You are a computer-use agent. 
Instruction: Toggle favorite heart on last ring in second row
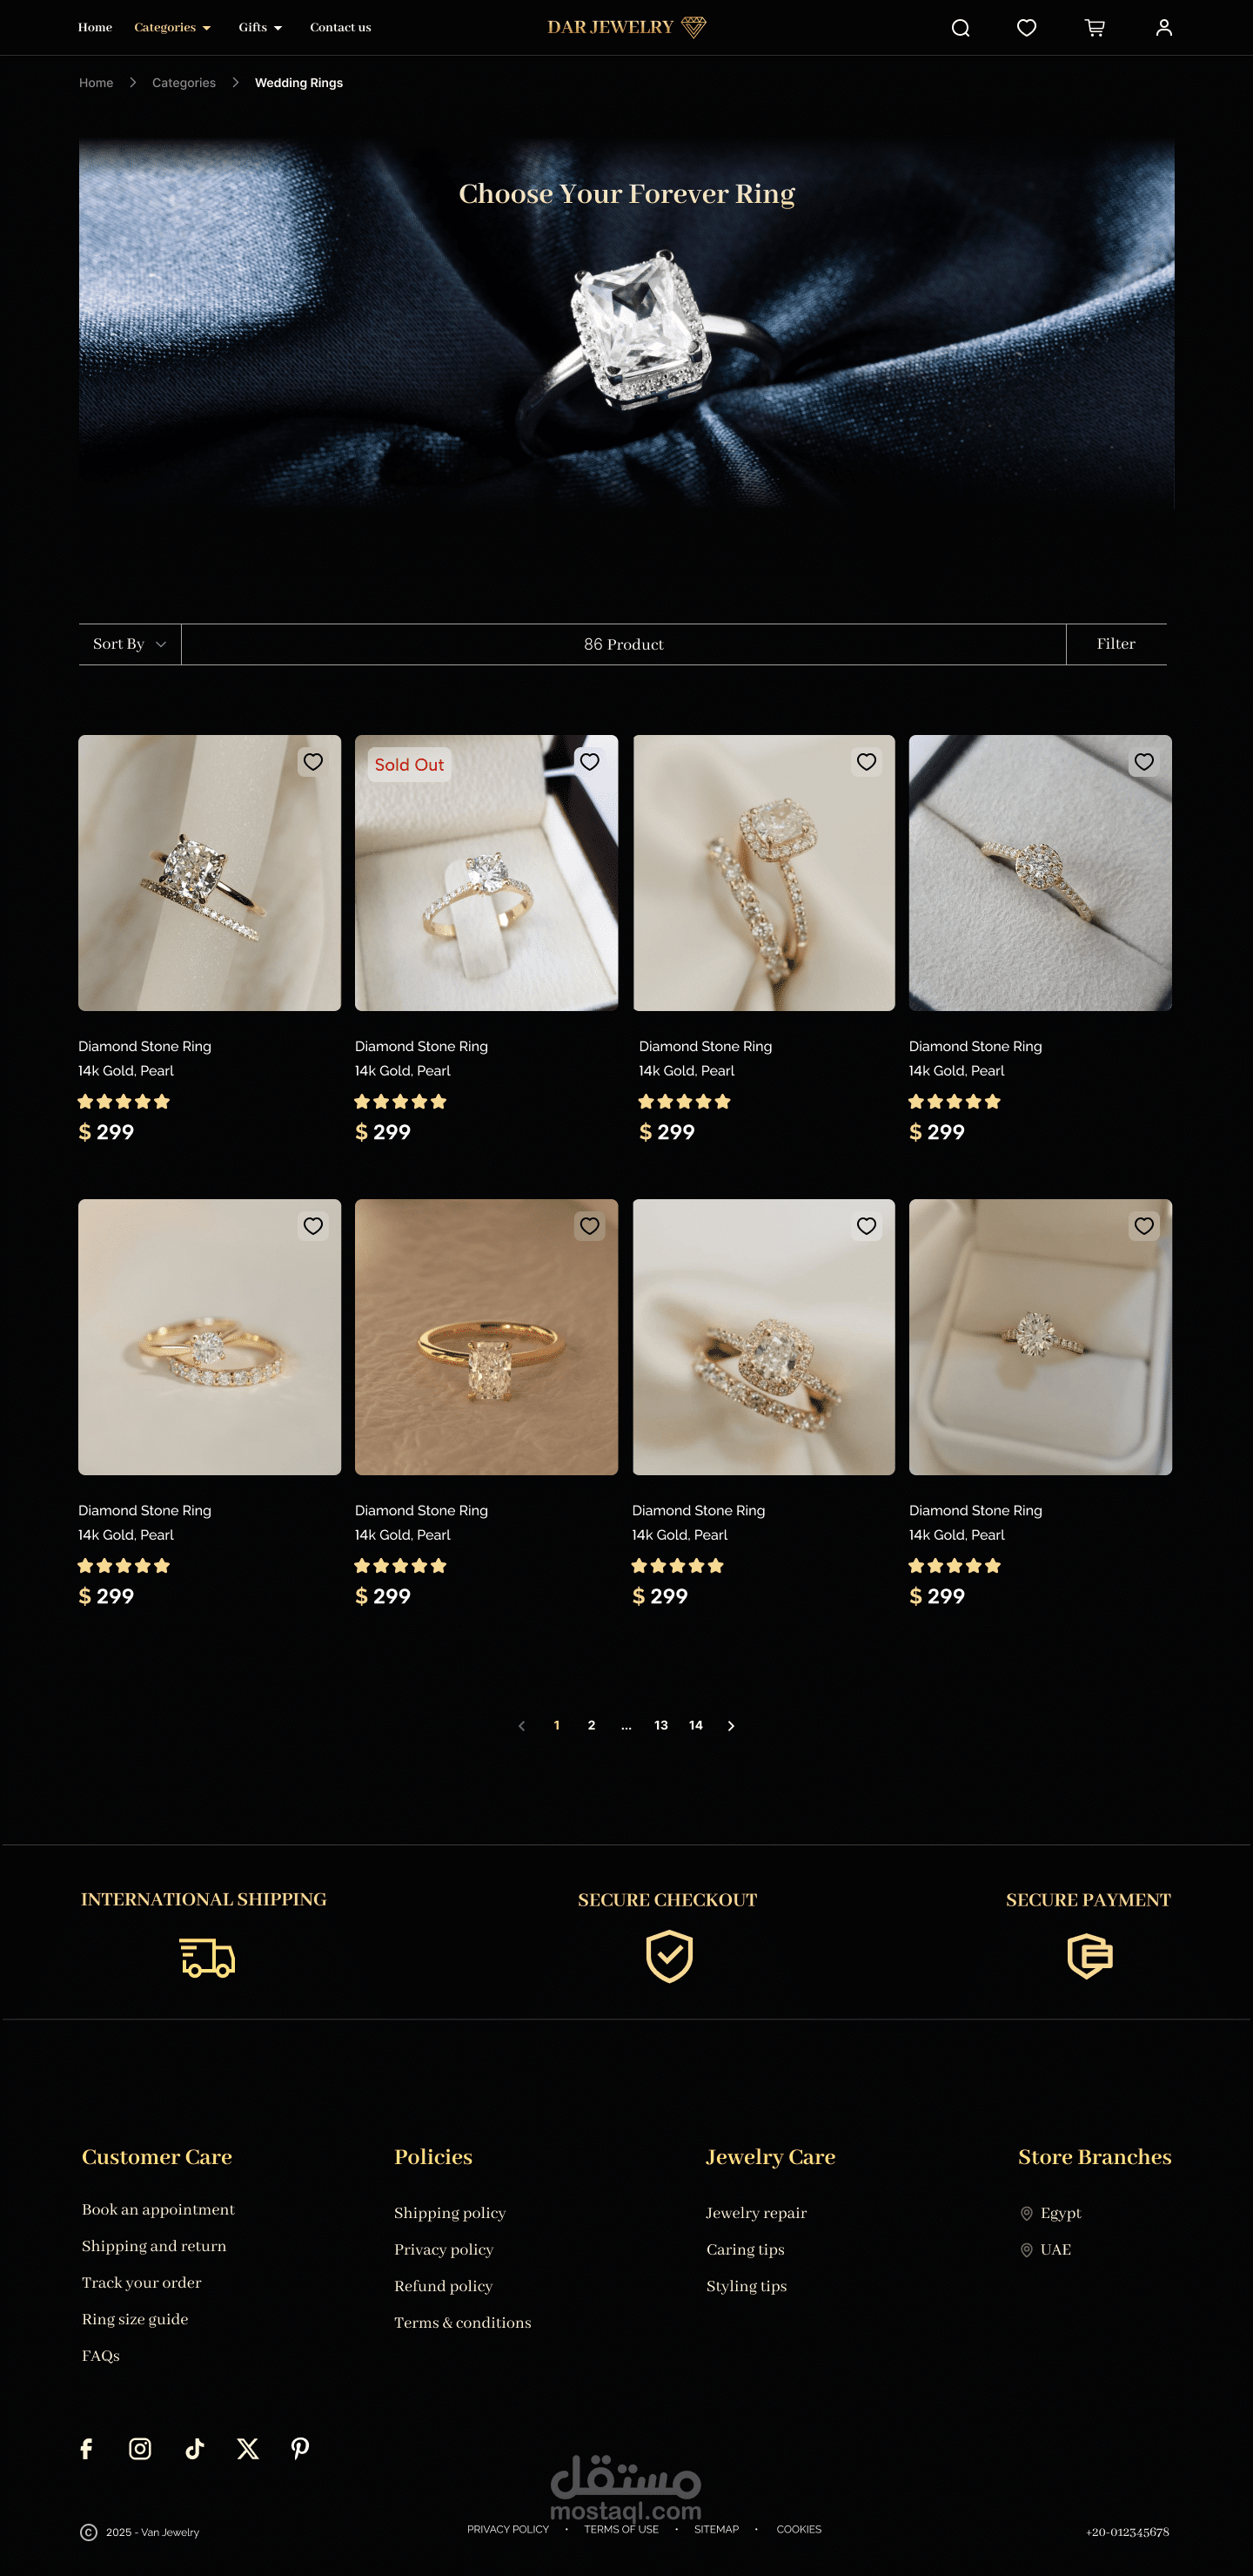pyautogui.click(x=1144, y=1226)
